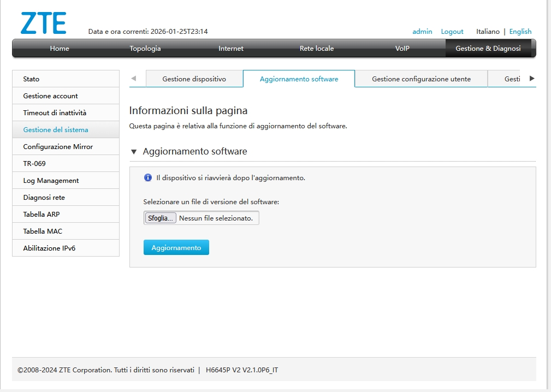
Task: Click 'Selezionare un file di versione del software' label
Action: 211,202
